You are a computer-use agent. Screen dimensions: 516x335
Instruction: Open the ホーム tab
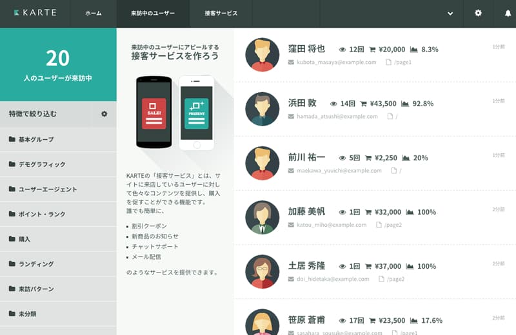[94, 13]
